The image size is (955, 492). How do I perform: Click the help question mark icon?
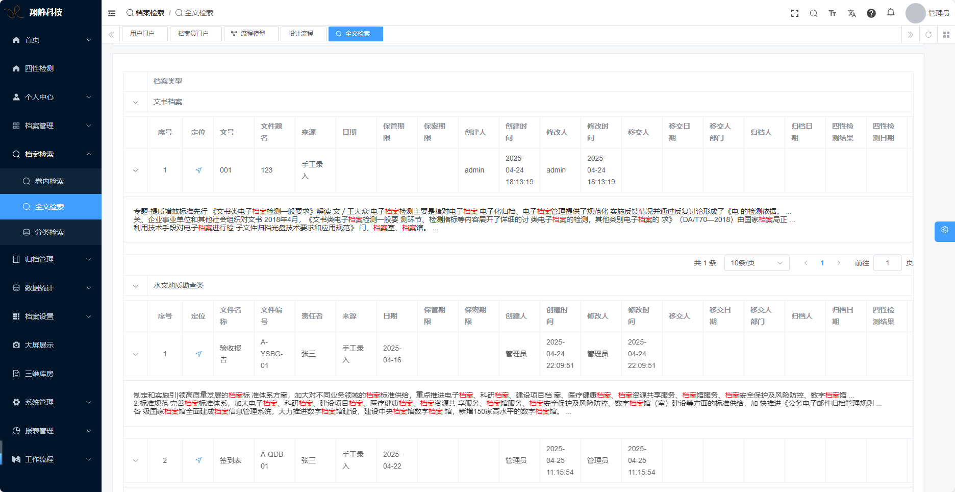(x=871, y=13)
